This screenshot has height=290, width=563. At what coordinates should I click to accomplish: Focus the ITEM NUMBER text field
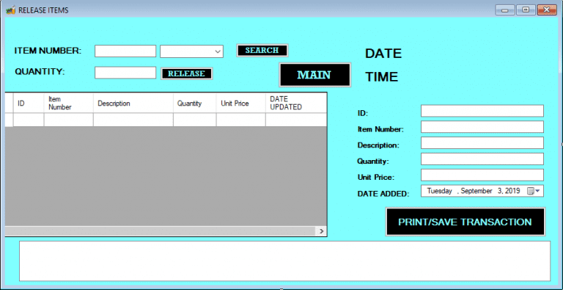click(125, 51)
